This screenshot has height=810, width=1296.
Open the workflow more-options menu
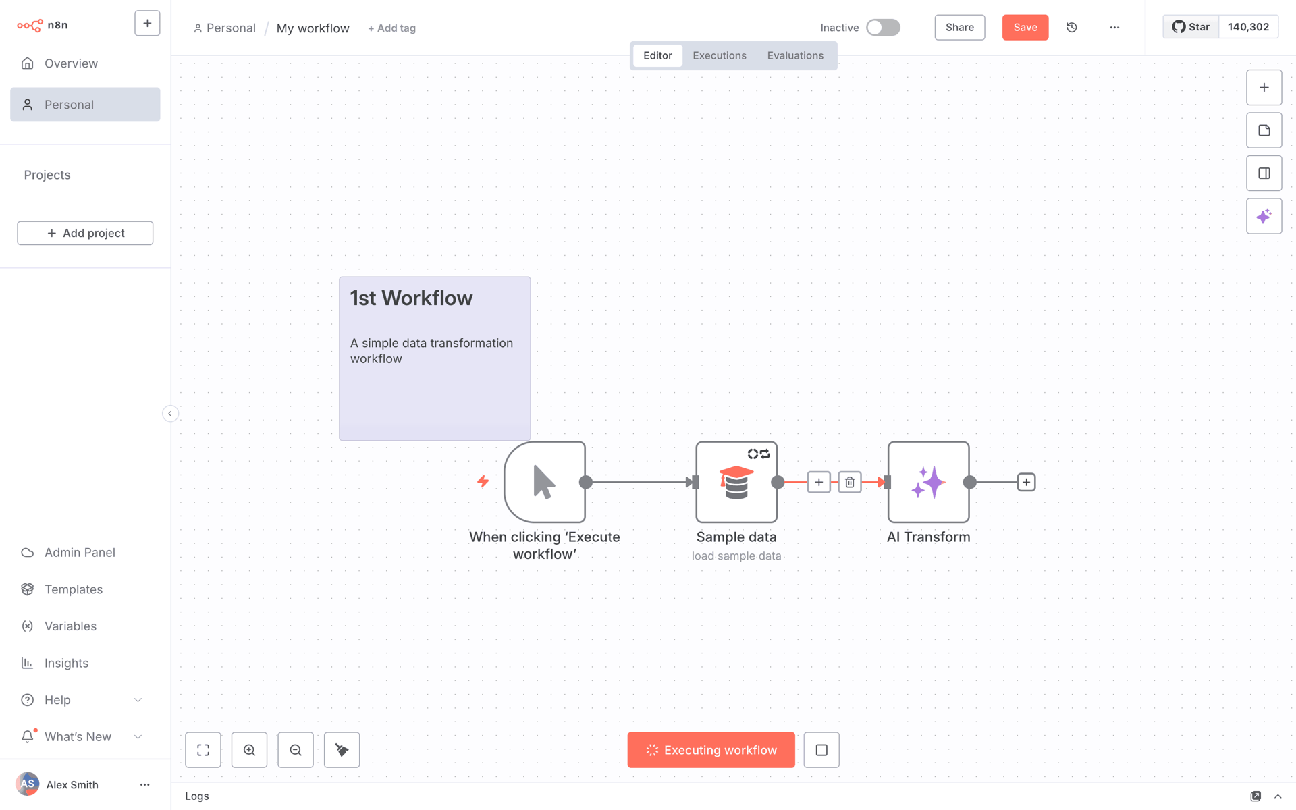click(1114, 28)
